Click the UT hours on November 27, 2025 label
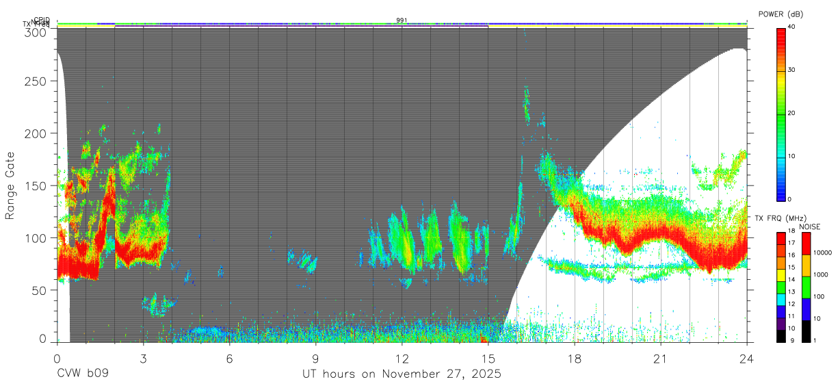 (402, 374)
